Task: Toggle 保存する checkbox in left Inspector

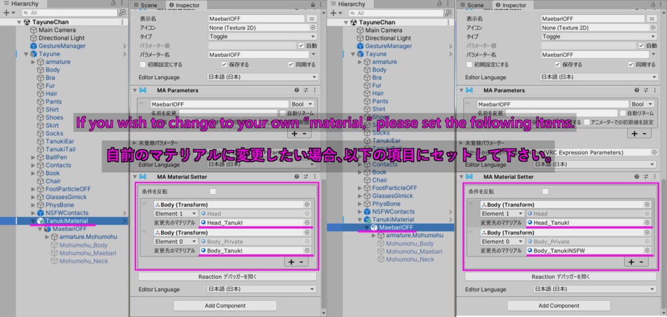Action: coord(224,64)
